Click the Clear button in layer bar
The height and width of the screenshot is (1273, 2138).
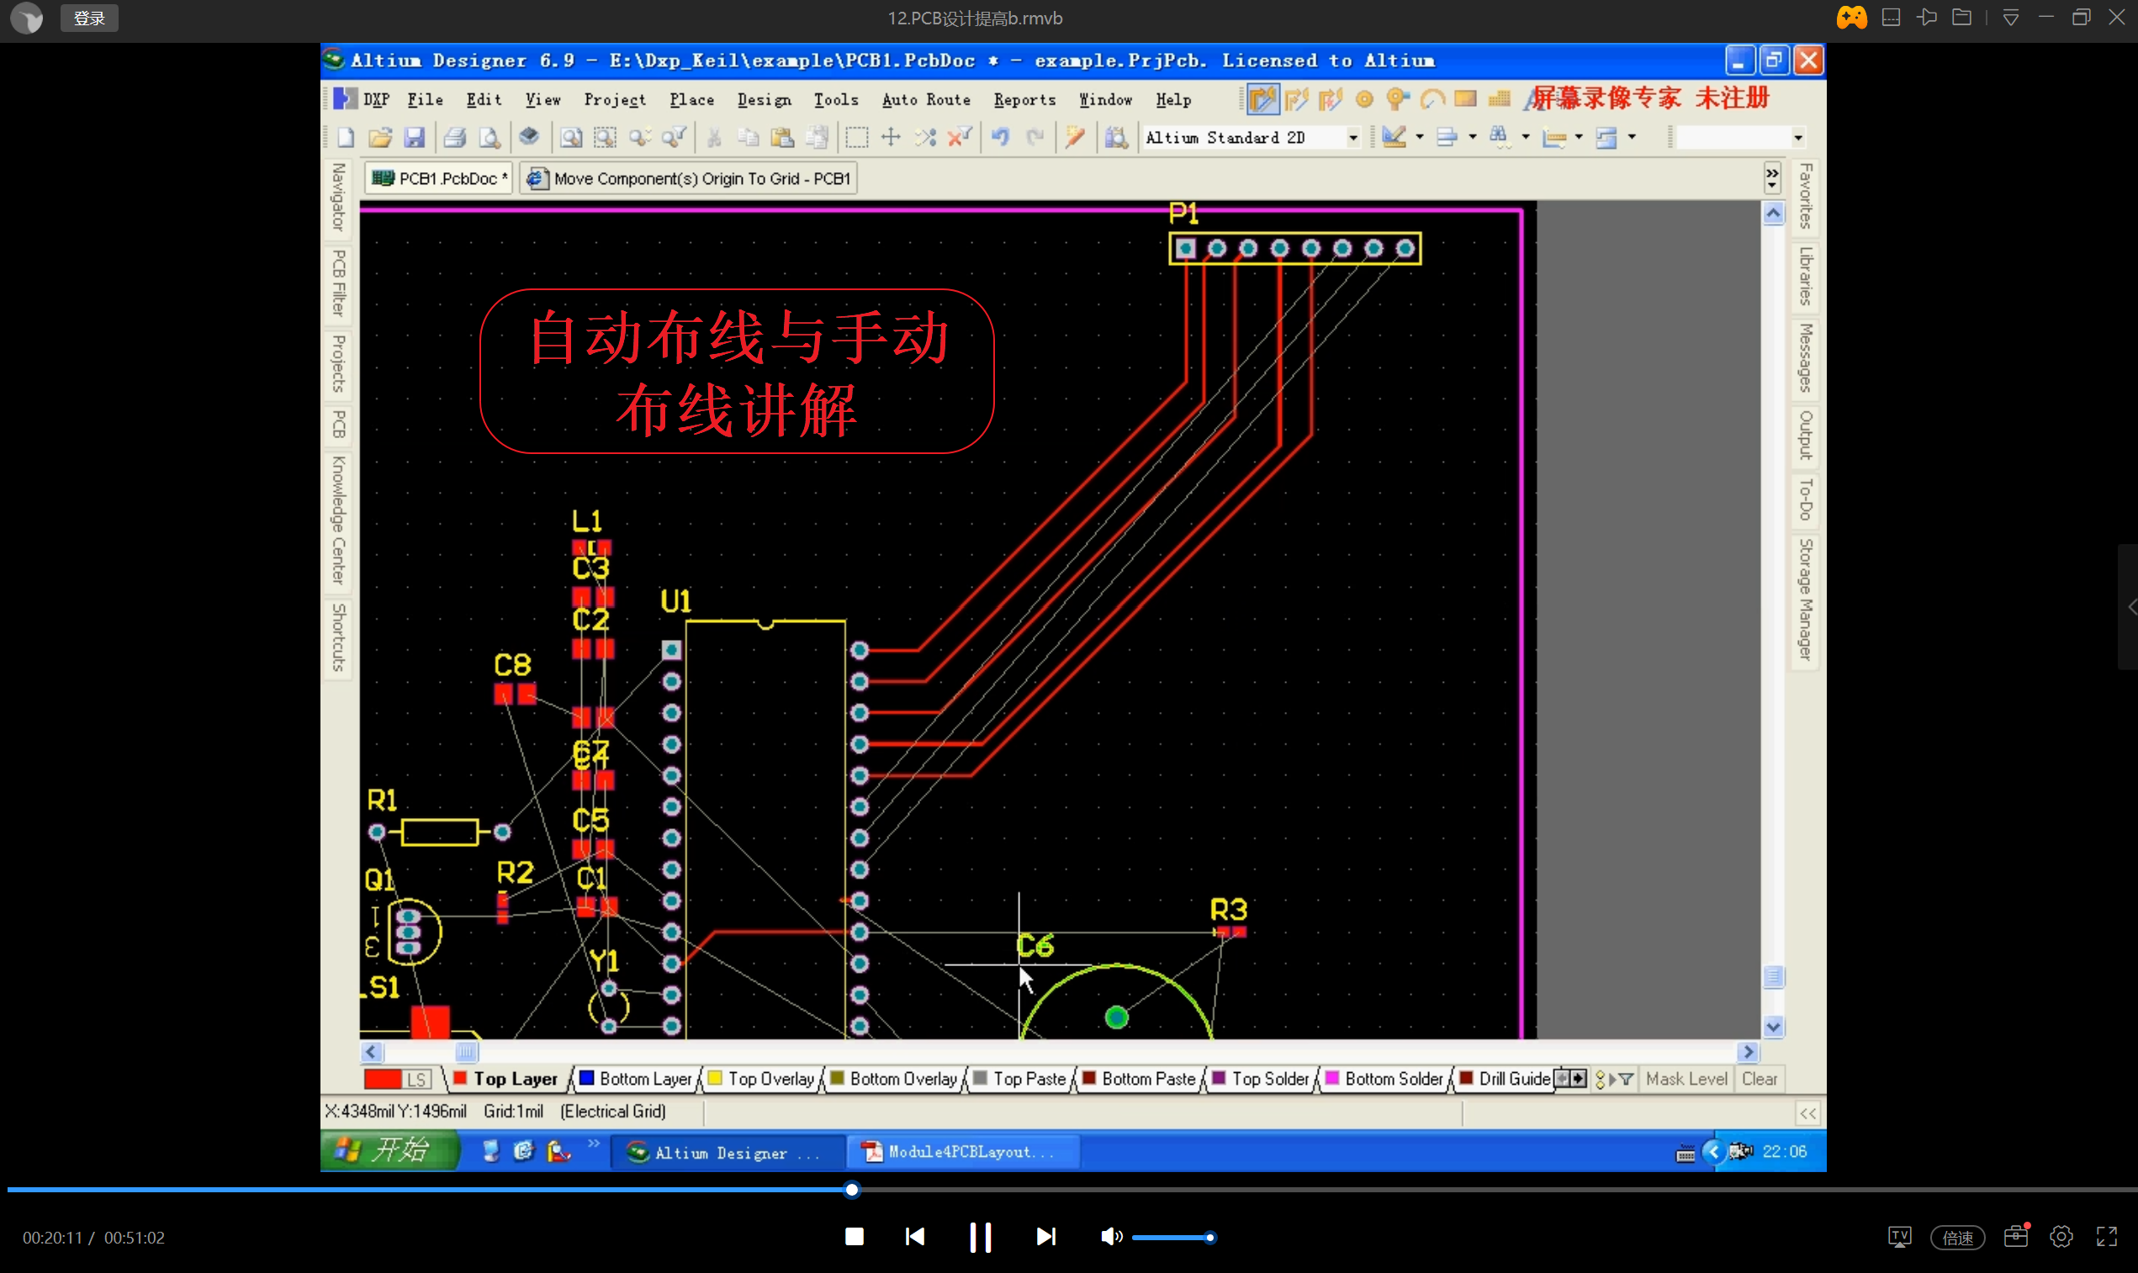tap(1759, 1079)
